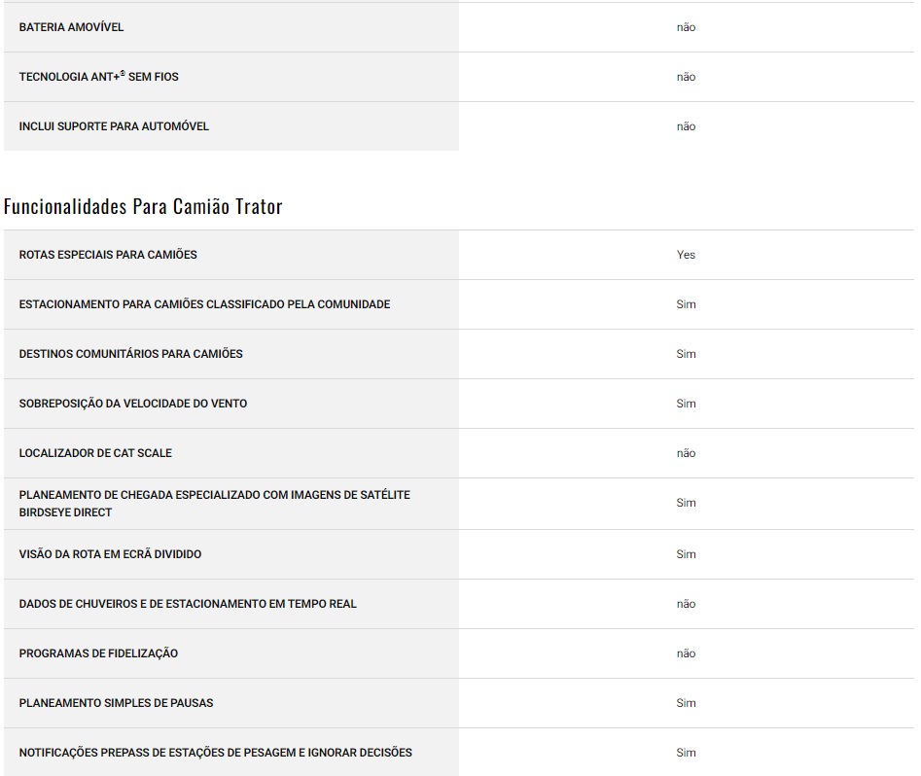Click the 'Sim' value for wind speed overlay
This screenshot has width=921, height=776.
coord(686,404)
